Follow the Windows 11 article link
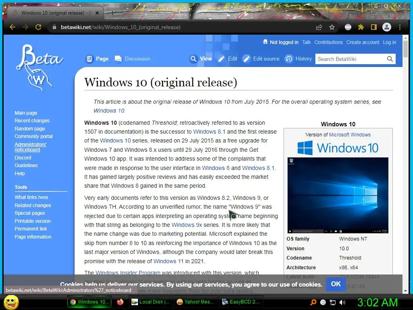This screenshot has height=310, width=413. (x=168, y=261)
